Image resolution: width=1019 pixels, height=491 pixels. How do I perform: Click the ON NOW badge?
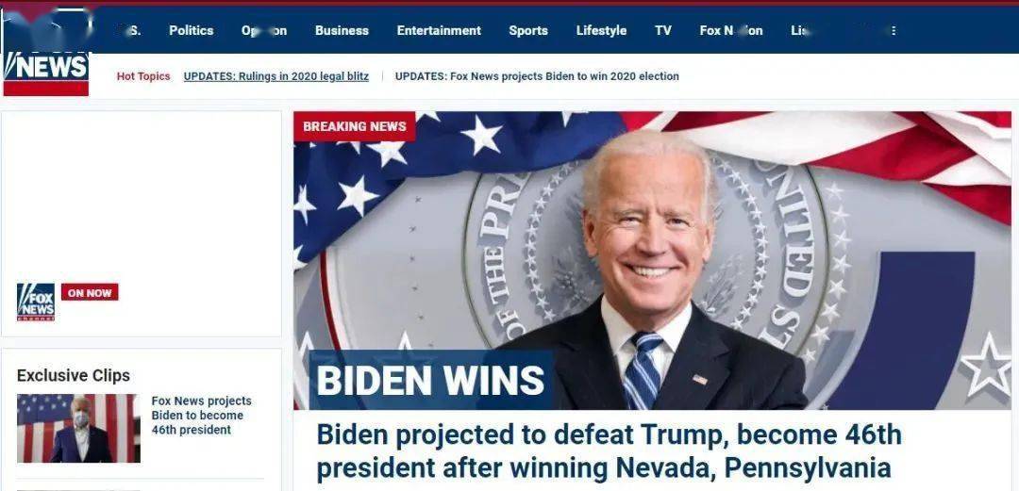click(90, 292)
